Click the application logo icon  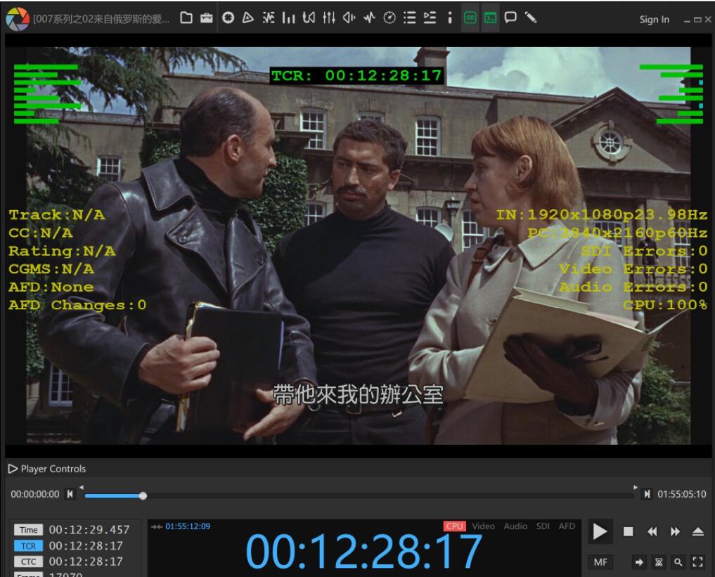click(x=18, y=19)
